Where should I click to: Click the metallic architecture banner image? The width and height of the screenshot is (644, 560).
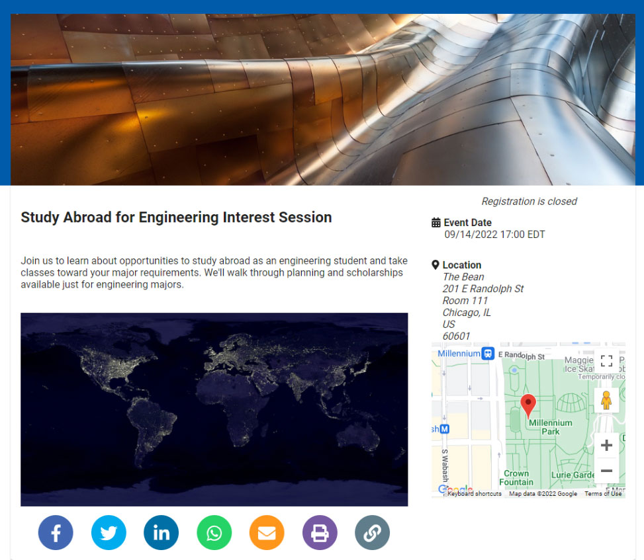click(x=323, y=100)
